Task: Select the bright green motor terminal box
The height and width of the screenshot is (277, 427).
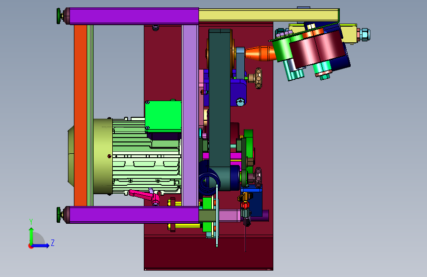Action: pos(163,116)
